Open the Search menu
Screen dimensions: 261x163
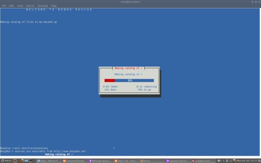pos(30,5)
